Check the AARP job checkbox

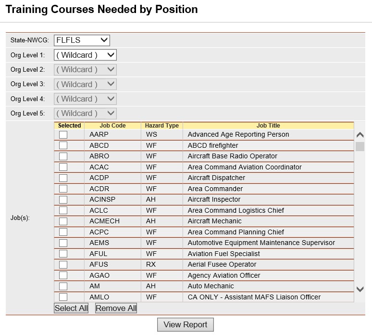63,134
